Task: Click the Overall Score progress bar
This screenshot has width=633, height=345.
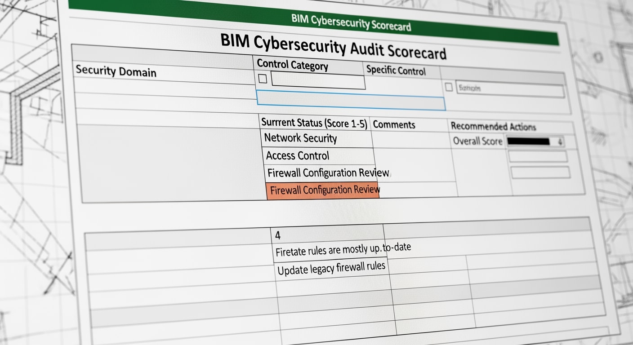Action: click(x=534, y=141)
